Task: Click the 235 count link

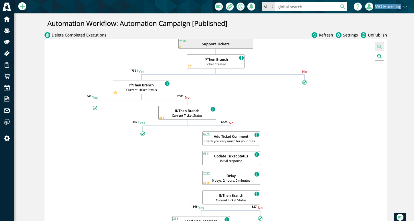Action: (162, 117)
